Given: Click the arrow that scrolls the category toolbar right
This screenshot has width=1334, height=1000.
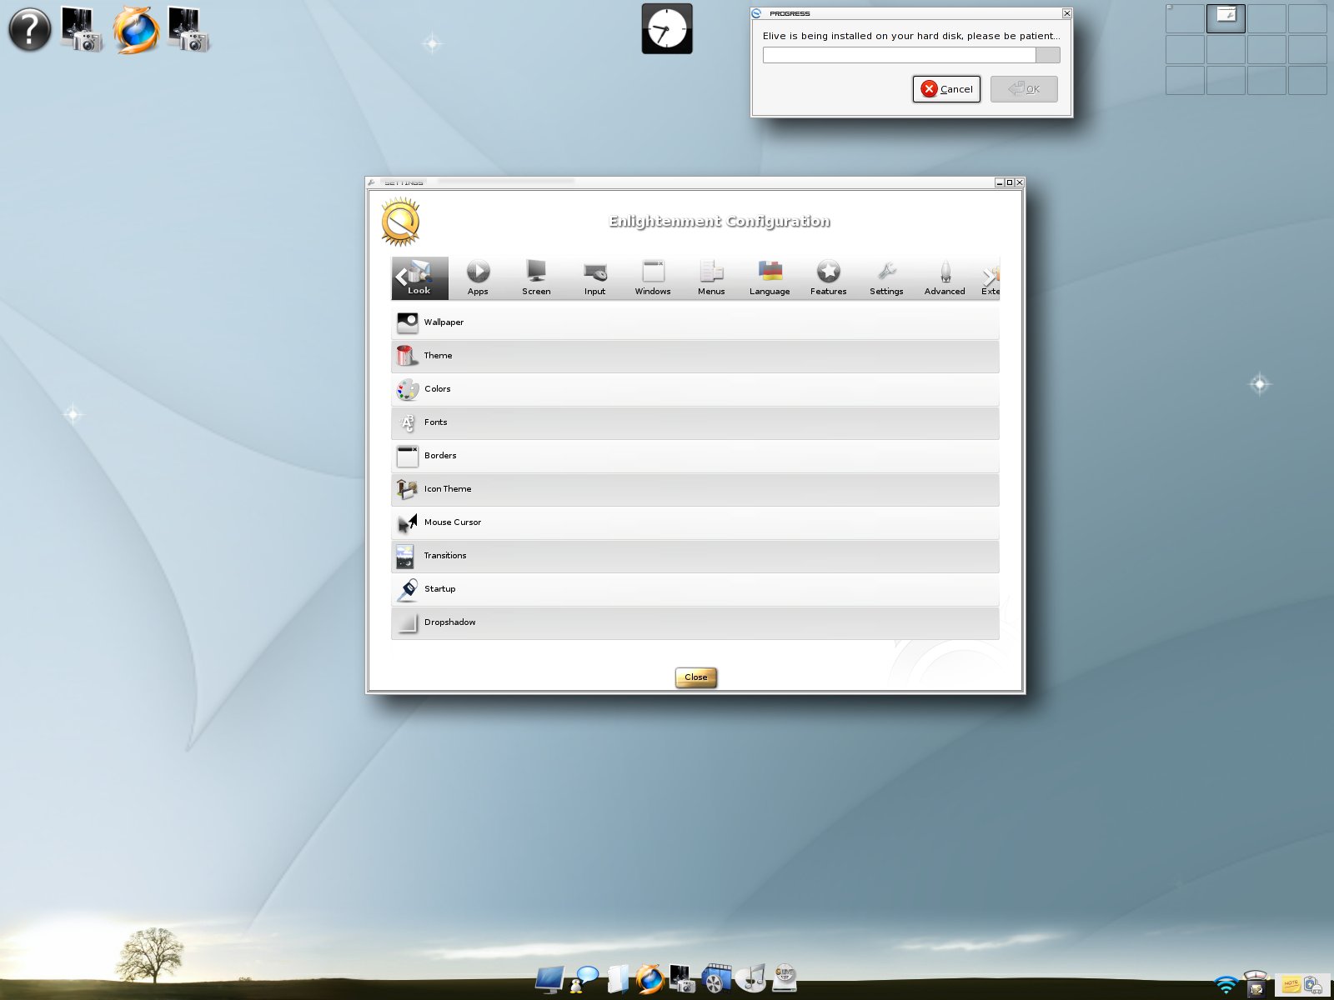Looking at the screenshot, I should 990,277.
